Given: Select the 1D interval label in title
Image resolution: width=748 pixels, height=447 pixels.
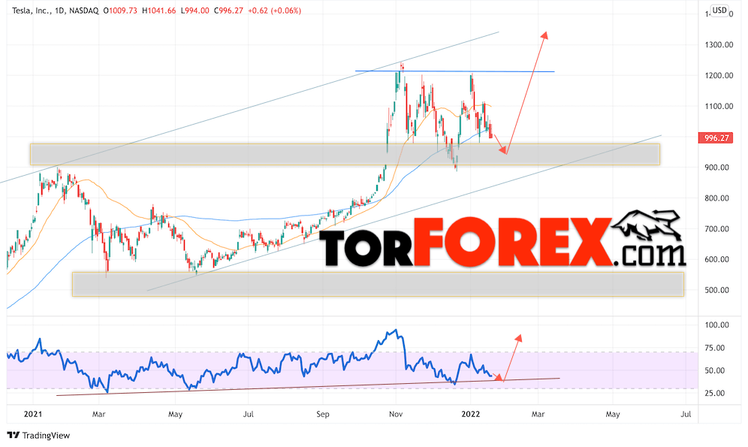Looking at the screenshot, I should [x=59, y=11].
